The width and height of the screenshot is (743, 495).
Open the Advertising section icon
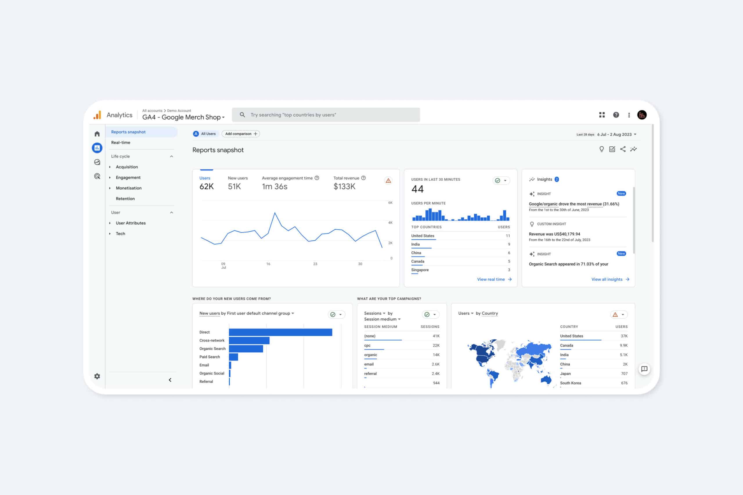(x=97, y=176)
